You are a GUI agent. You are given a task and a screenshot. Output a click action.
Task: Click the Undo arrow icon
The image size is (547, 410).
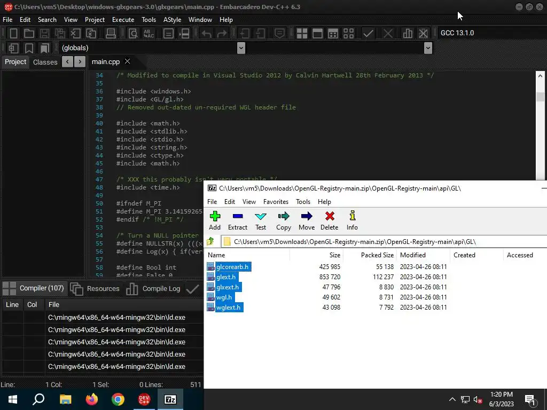coord(207,34)
